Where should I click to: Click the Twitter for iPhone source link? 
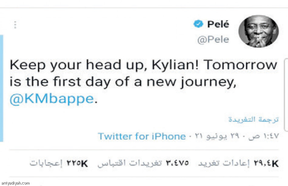pos(142,136)
